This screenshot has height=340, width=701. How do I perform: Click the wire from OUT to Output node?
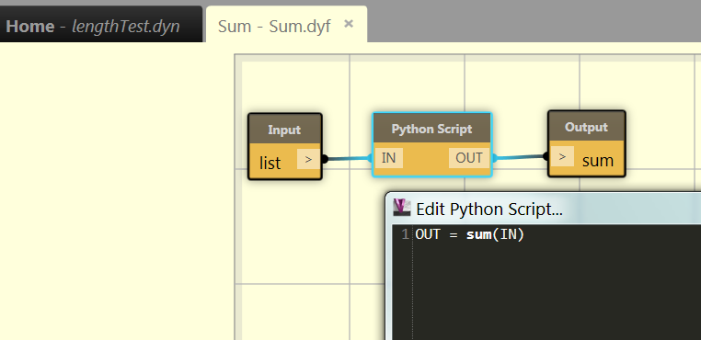[520, 157]
